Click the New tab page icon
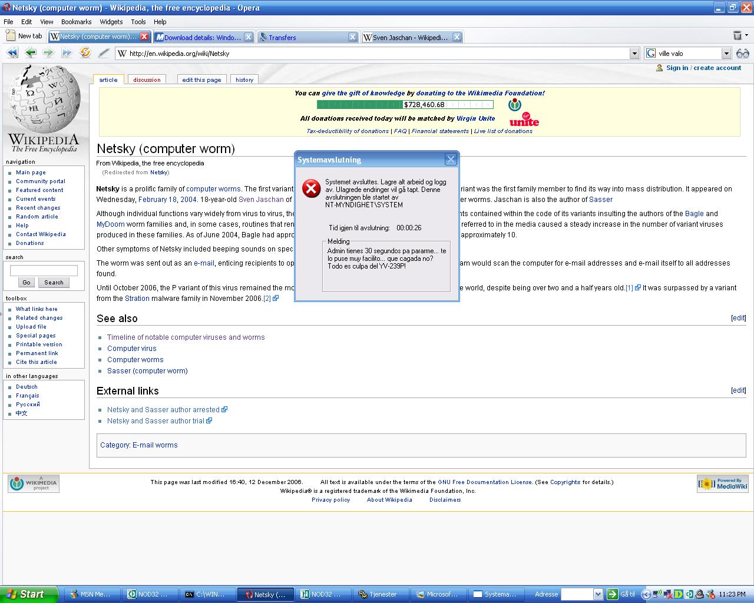The image size is (754, 603). [10, 36]
